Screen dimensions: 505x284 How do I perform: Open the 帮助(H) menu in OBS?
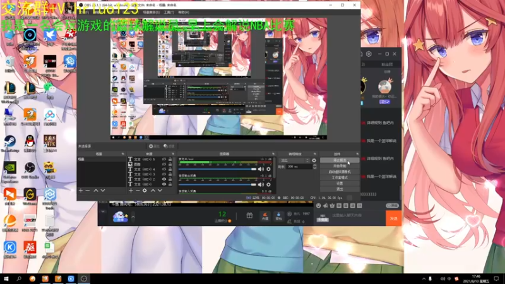[184, 12]
